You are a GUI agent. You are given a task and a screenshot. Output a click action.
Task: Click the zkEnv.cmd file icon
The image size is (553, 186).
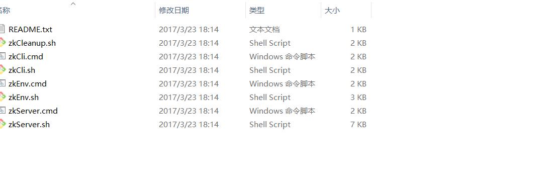pyautogui.click(x=3, y=83)
